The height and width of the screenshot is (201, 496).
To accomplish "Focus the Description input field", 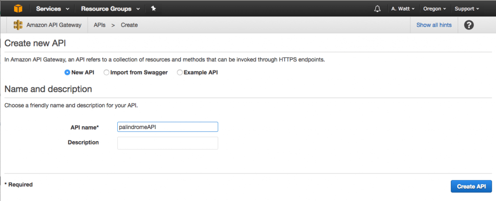I will click(x=168, y=143).
